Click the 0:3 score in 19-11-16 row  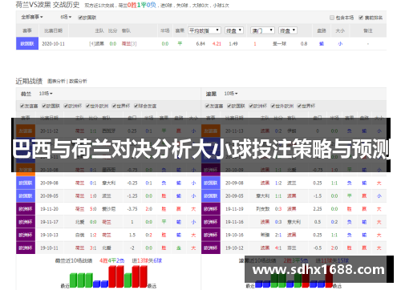278,222
